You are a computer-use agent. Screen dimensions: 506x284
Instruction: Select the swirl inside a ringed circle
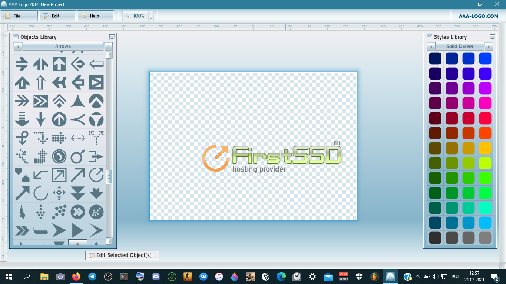(59, 156)
